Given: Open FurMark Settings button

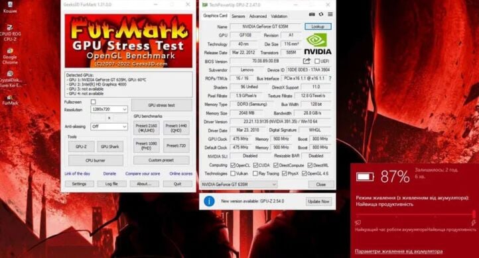Looking at the screenshot, I should pyautogui.click(x=79, y=184).
